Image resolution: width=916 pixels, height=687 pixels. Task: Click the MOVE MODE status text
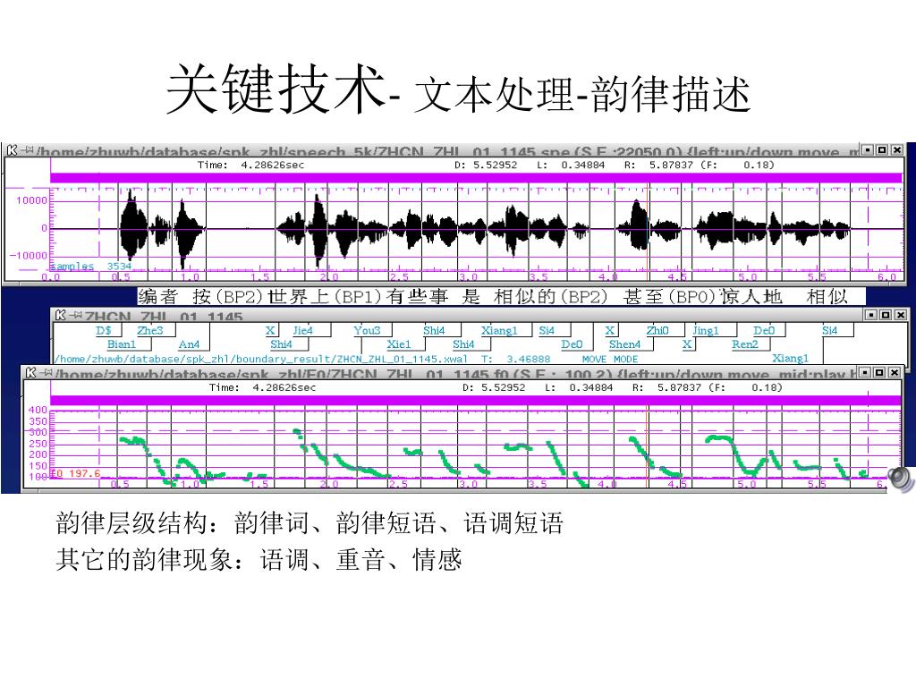[610, 359]
